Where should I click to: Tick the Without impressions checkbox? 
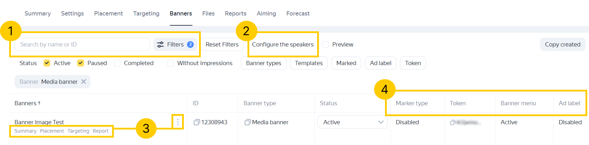point(170,63)
